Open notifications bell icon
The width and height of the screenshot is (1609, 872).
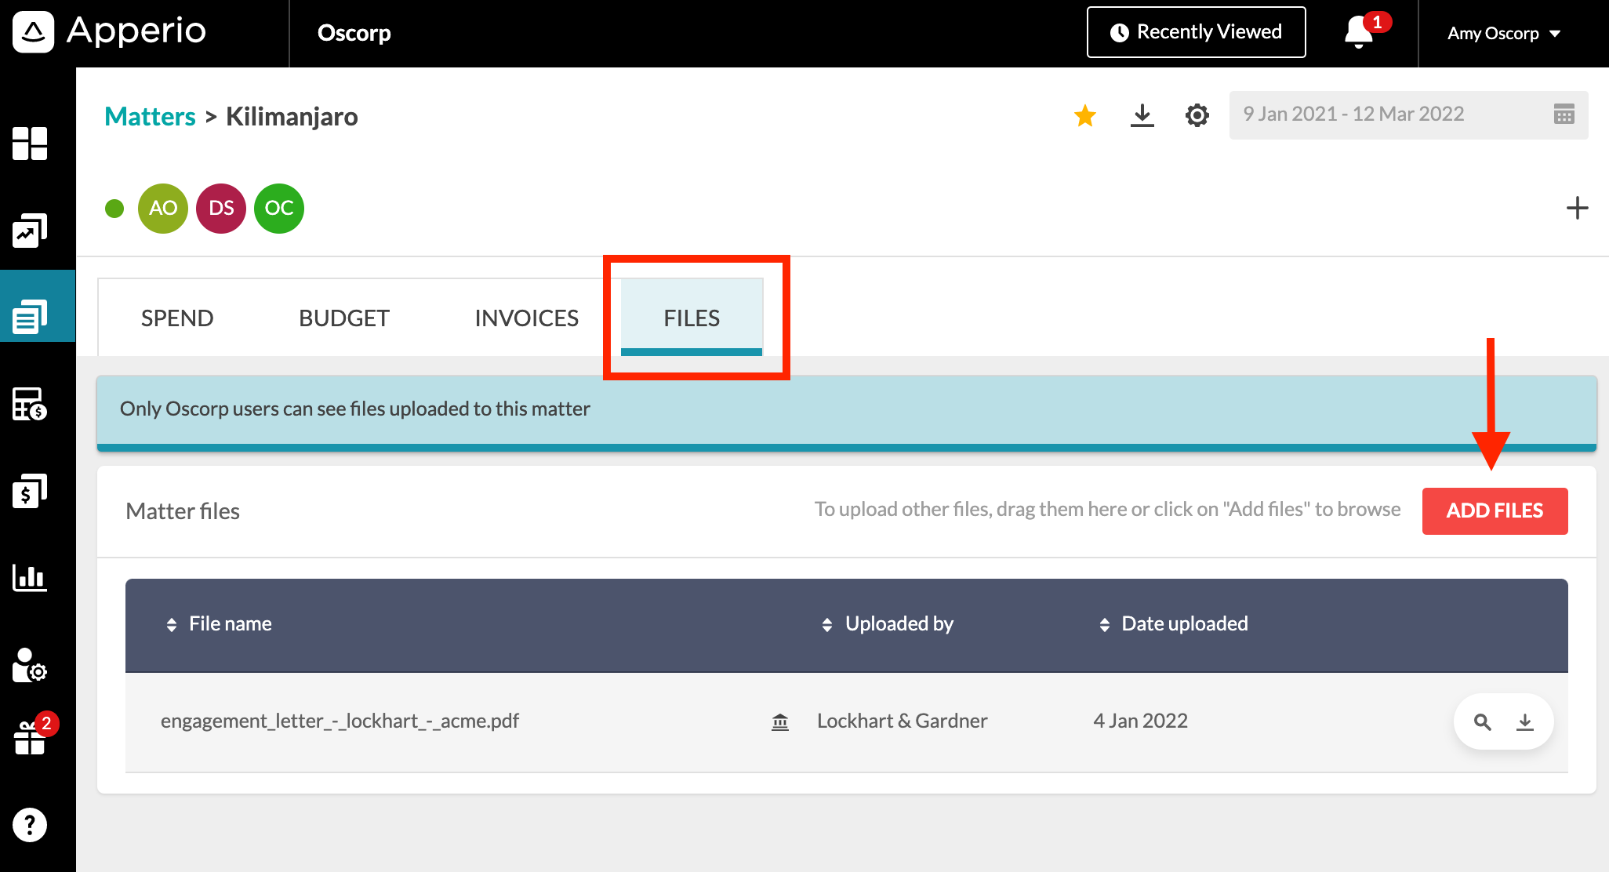point(1360,32)
